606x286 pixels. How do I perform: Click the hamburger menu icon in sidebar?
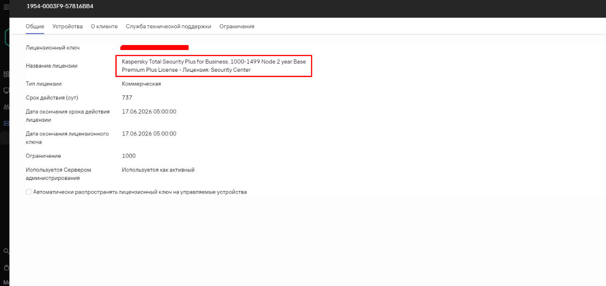pos(6,7)
